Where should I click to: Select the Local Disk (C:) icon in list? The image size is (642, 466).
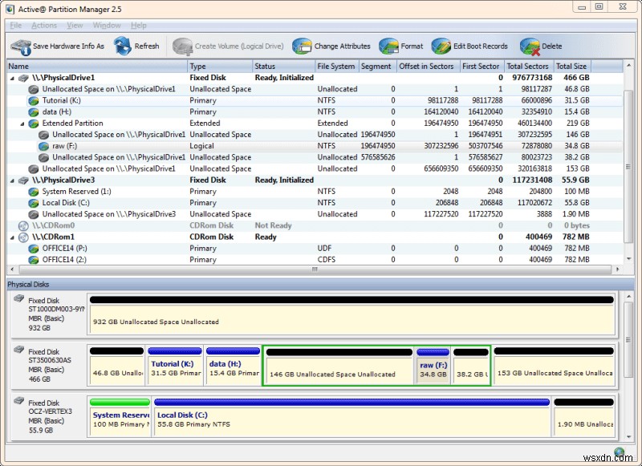coord(33,203)
